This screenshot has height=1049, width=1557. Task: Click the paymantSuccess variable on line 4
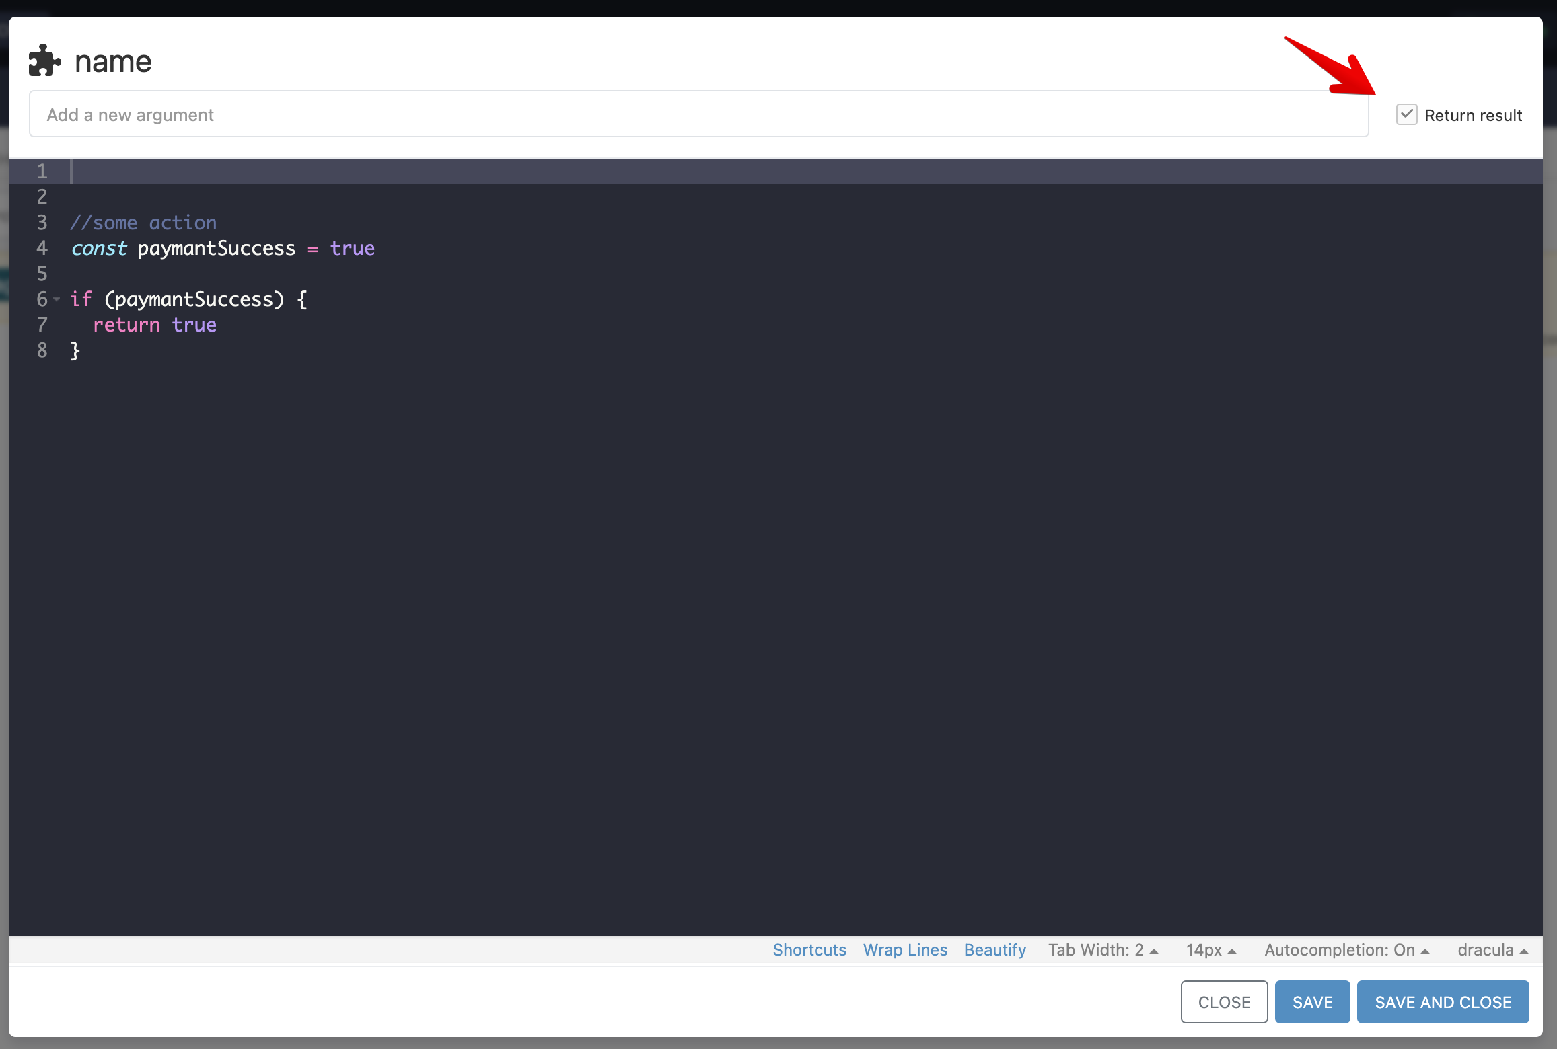tap(216, 248)
